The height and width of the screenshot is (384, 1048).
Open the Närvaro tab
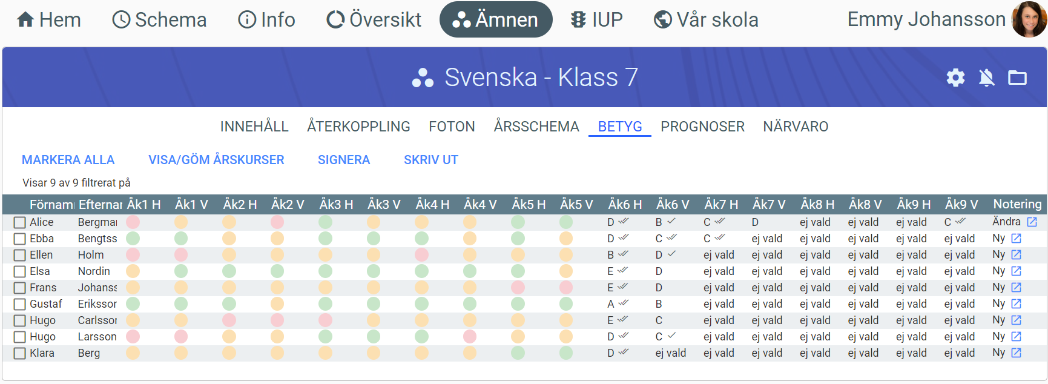tap(796, 127)
